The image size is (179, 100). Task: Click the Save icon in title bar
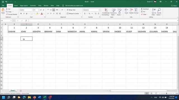(x=3, y=2)
